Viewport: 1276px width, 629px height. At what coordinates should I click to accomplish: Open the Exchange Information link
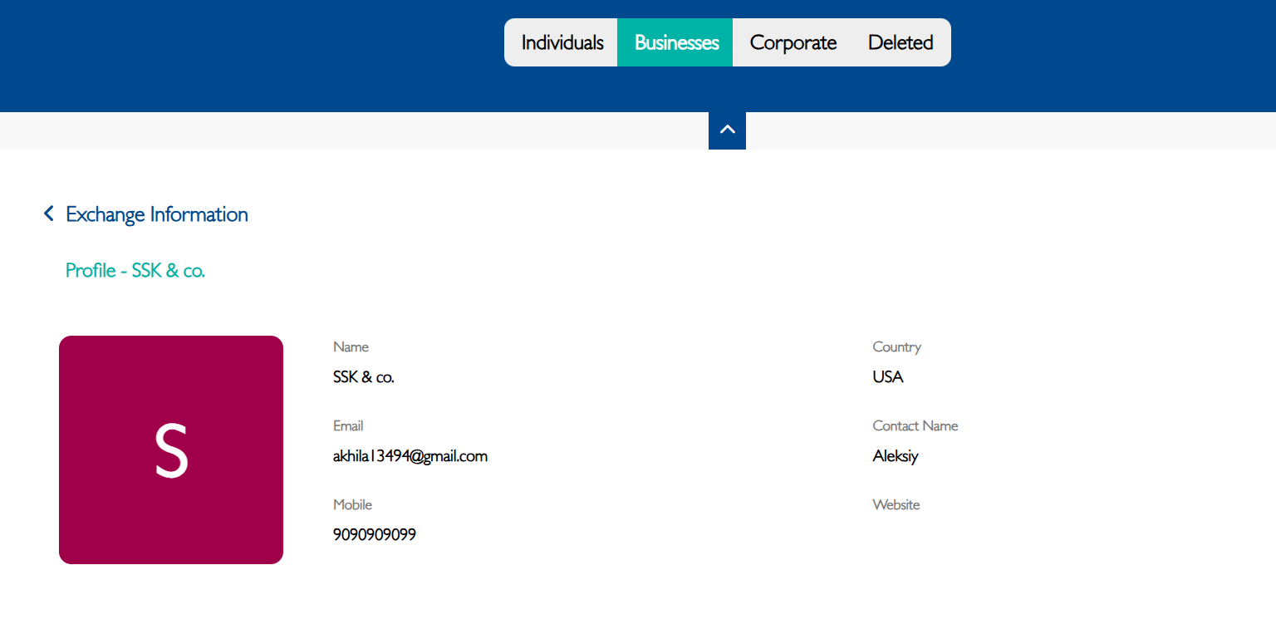[156, 214]
